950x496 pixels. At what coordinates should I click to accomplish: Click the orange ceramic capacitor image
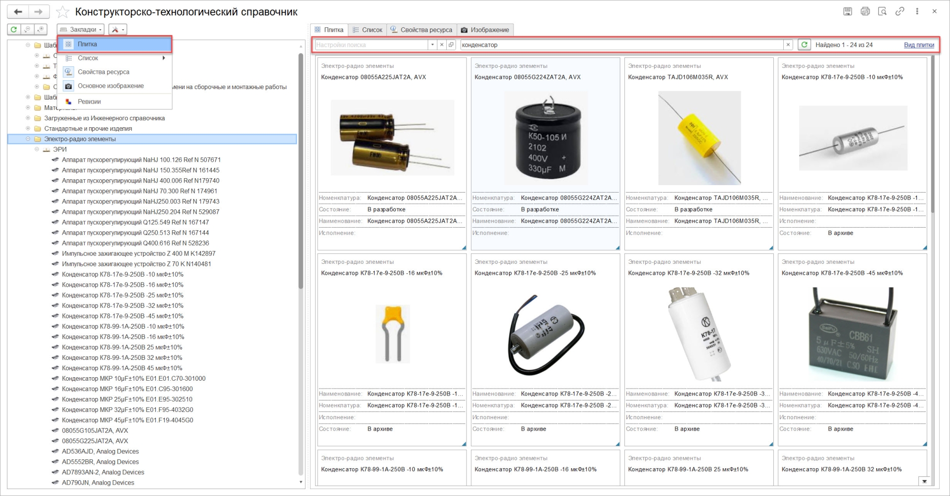(x=392, y=334)
